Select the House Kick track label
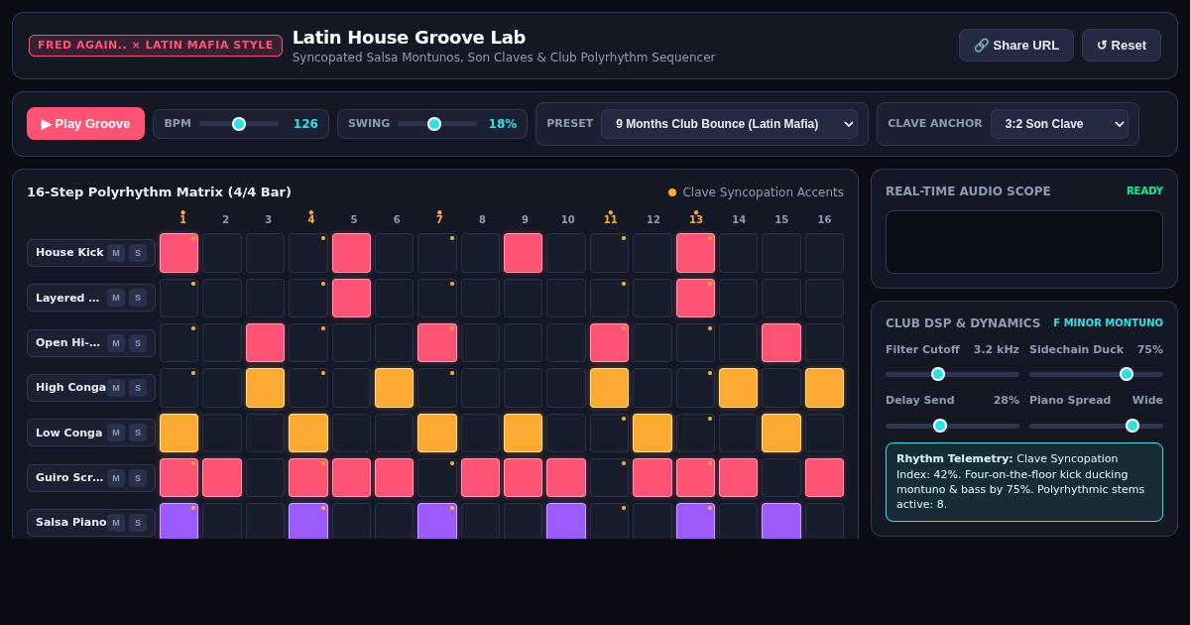This screenshot has height=625, width=1190. 69,253
